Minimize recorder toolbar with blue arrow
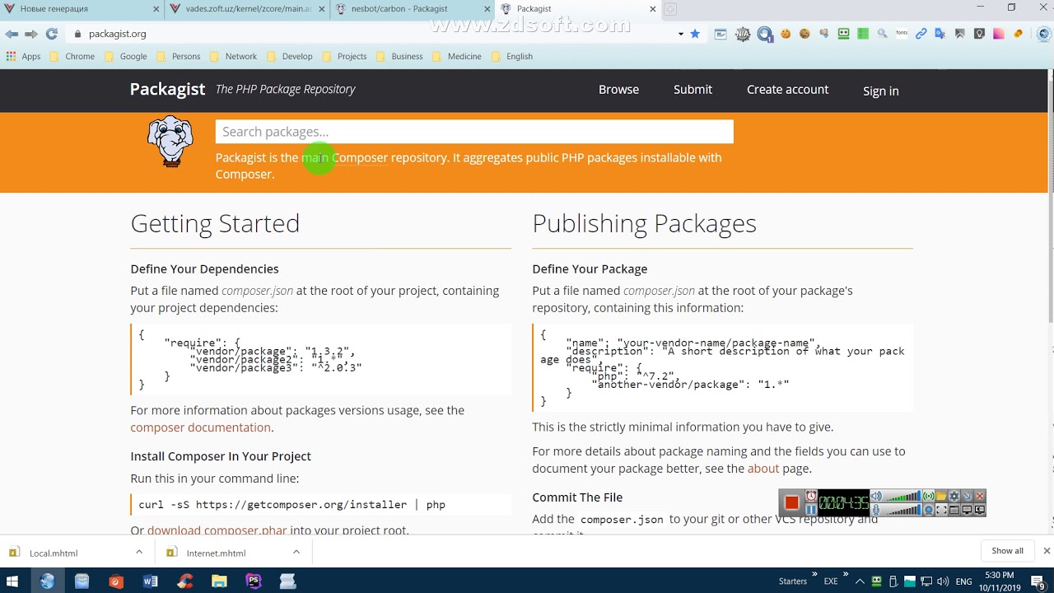The width and height of the screenshot is (1054, 593). (967, 496)
